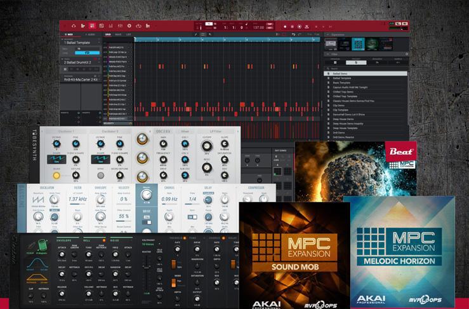Click TubeSynth LP Filter Cutoff knob
The image size is (469, 309).
[x=206, y=146]
